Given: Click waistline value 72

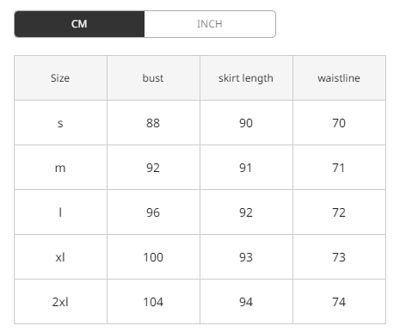Looking at the screenshot, I should point(339,212).
